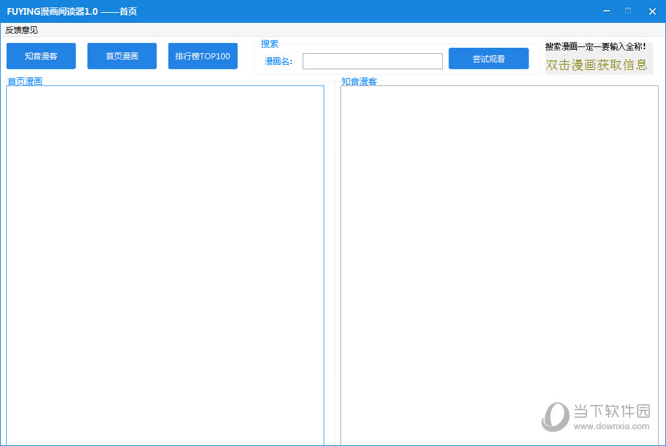Open the 反馈意见 menu
Image resolution: width=666 pixels, height=446 pixels.
pyautogui.click(x=22, y=30)
